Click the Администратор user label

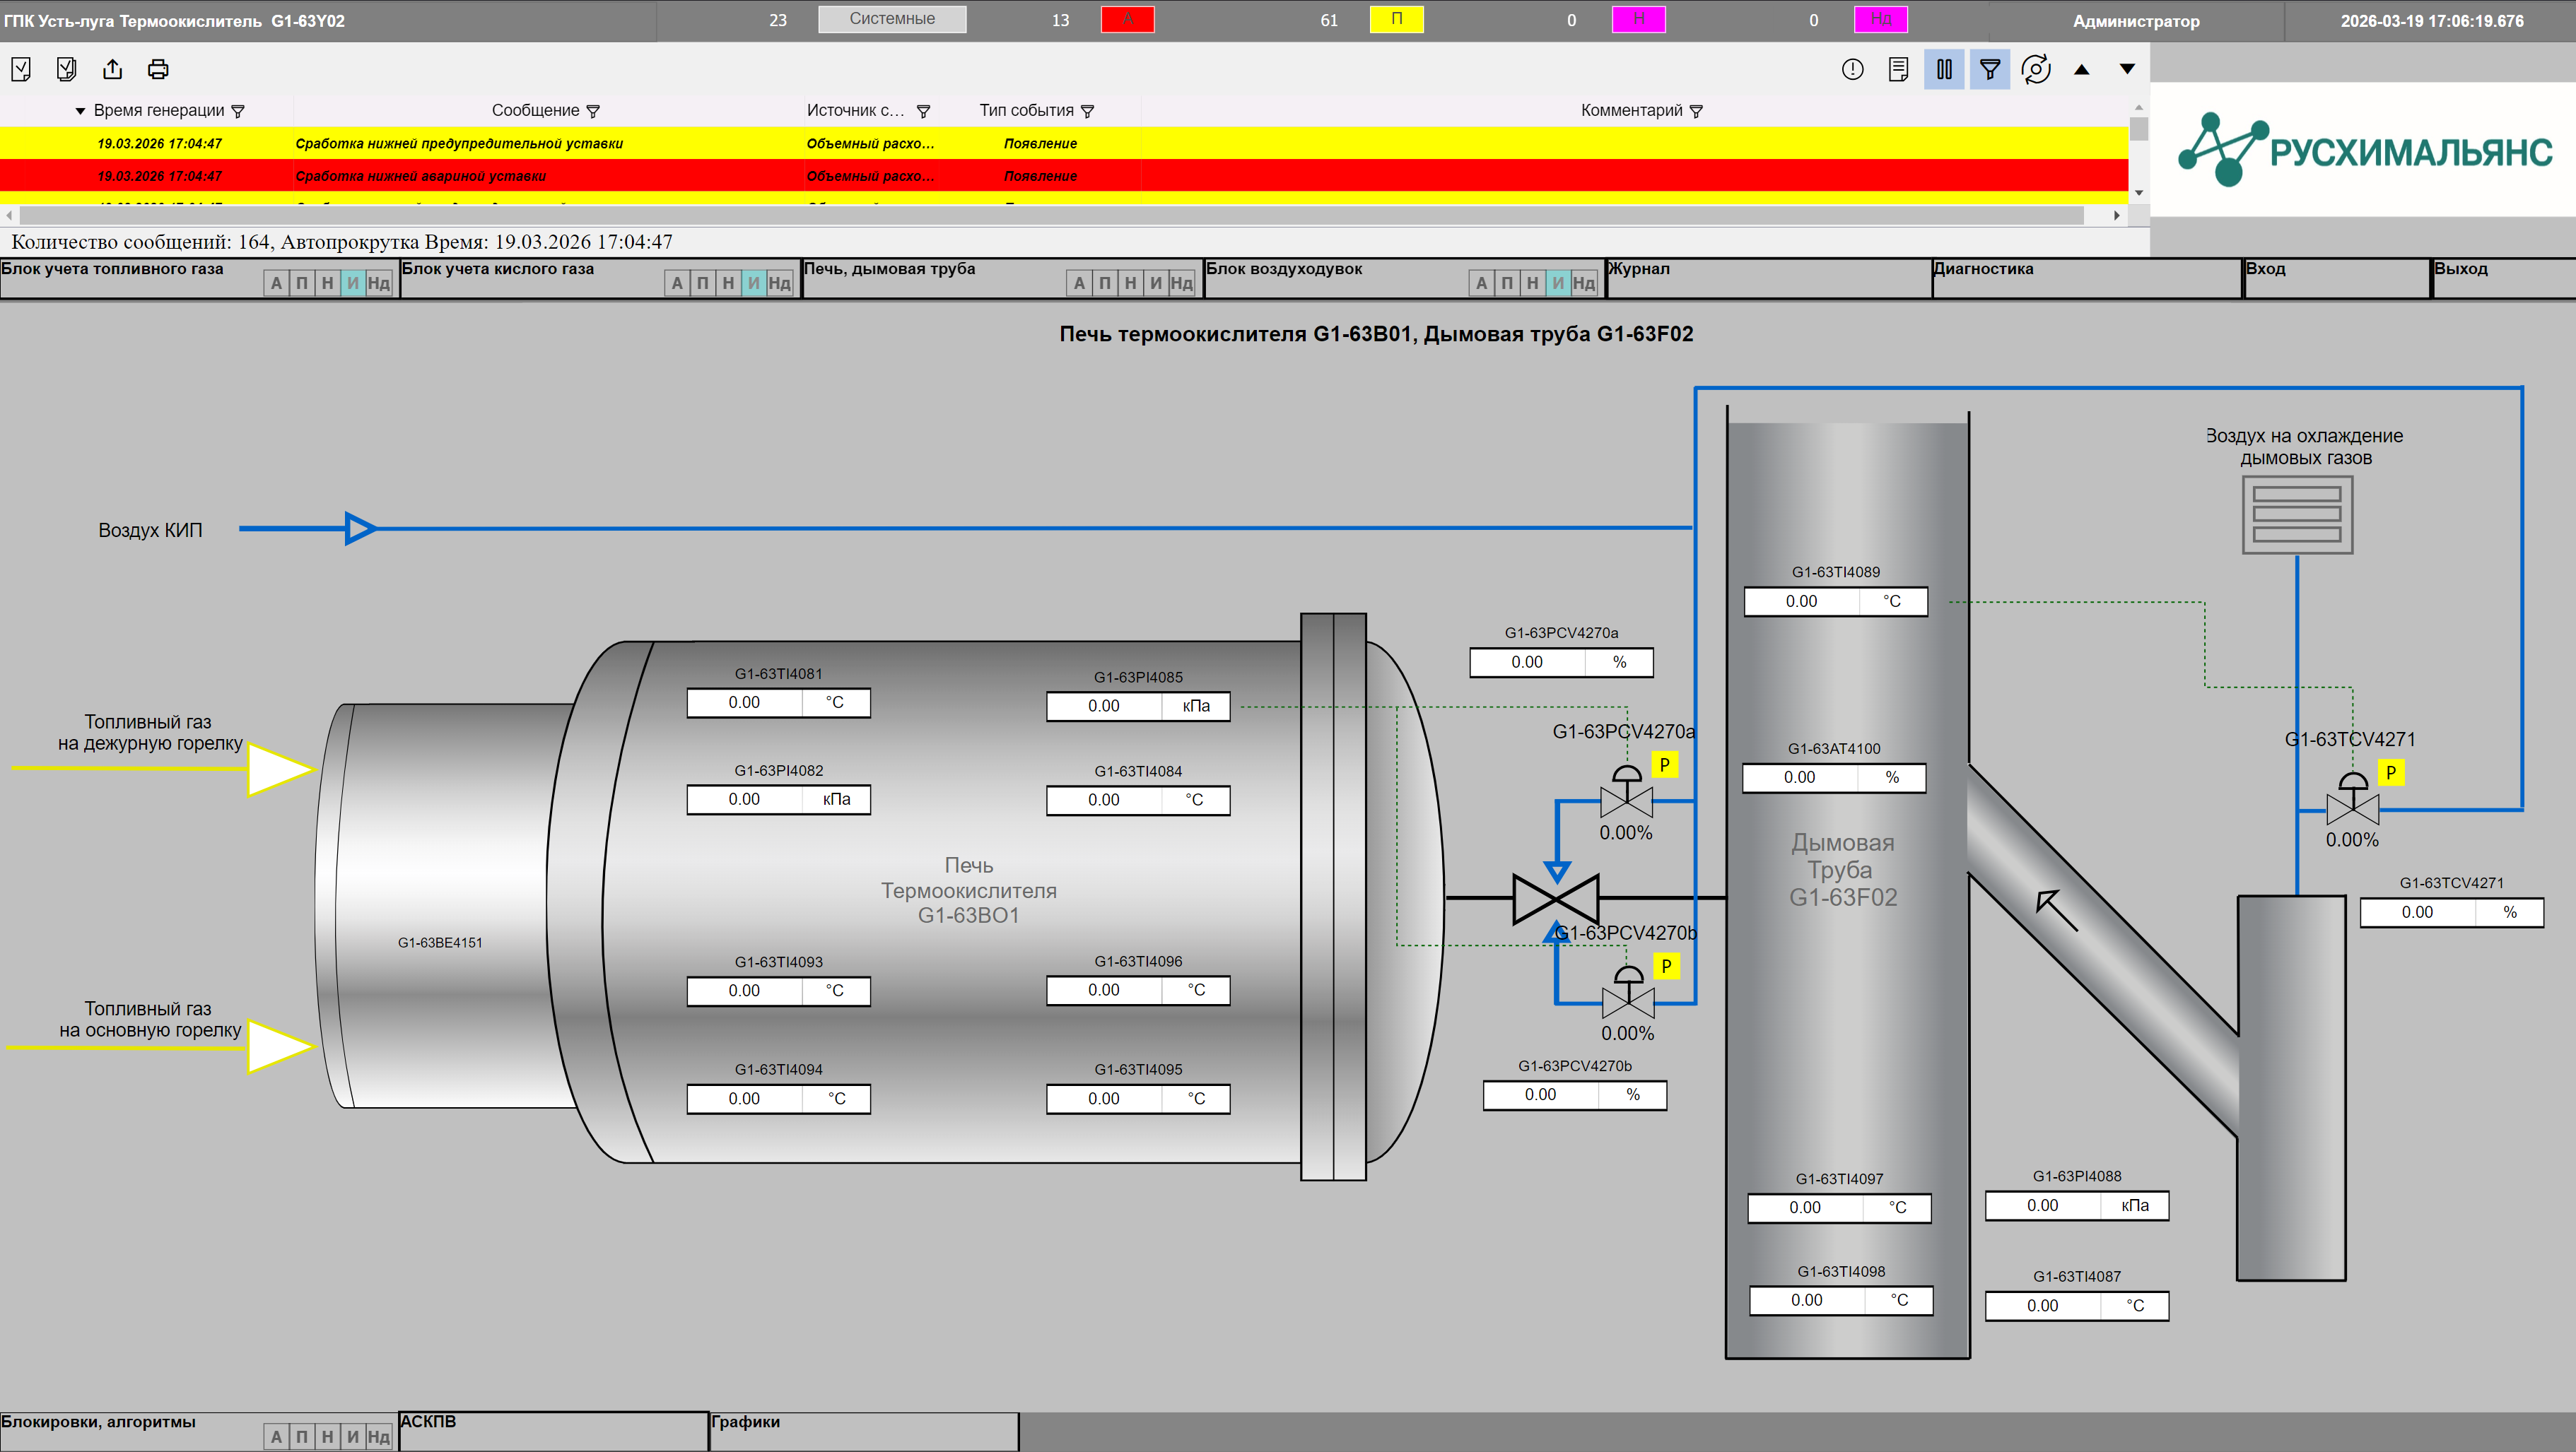click(2136, 20)
